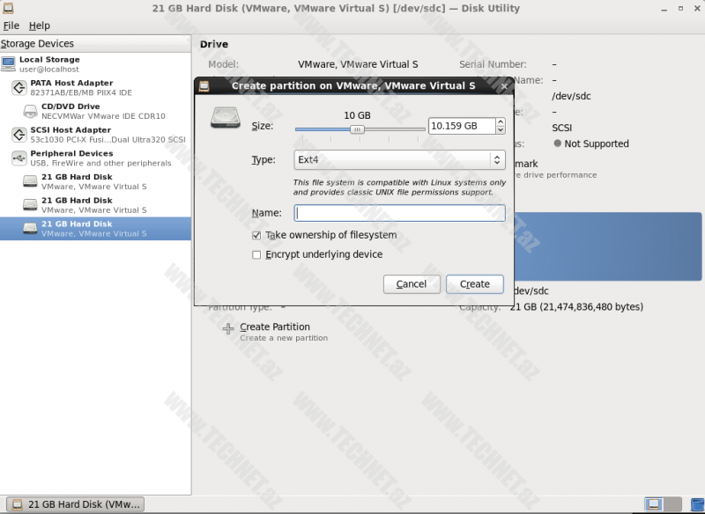
Task: Uncheck Take ownership of filesystem
Action: click(256, 236)
